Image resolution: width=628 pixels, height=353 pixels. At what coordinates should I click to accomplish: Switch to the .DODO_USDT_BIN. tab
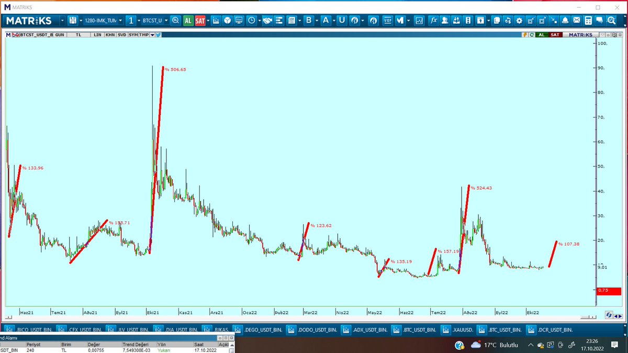(x=312, y=329)
